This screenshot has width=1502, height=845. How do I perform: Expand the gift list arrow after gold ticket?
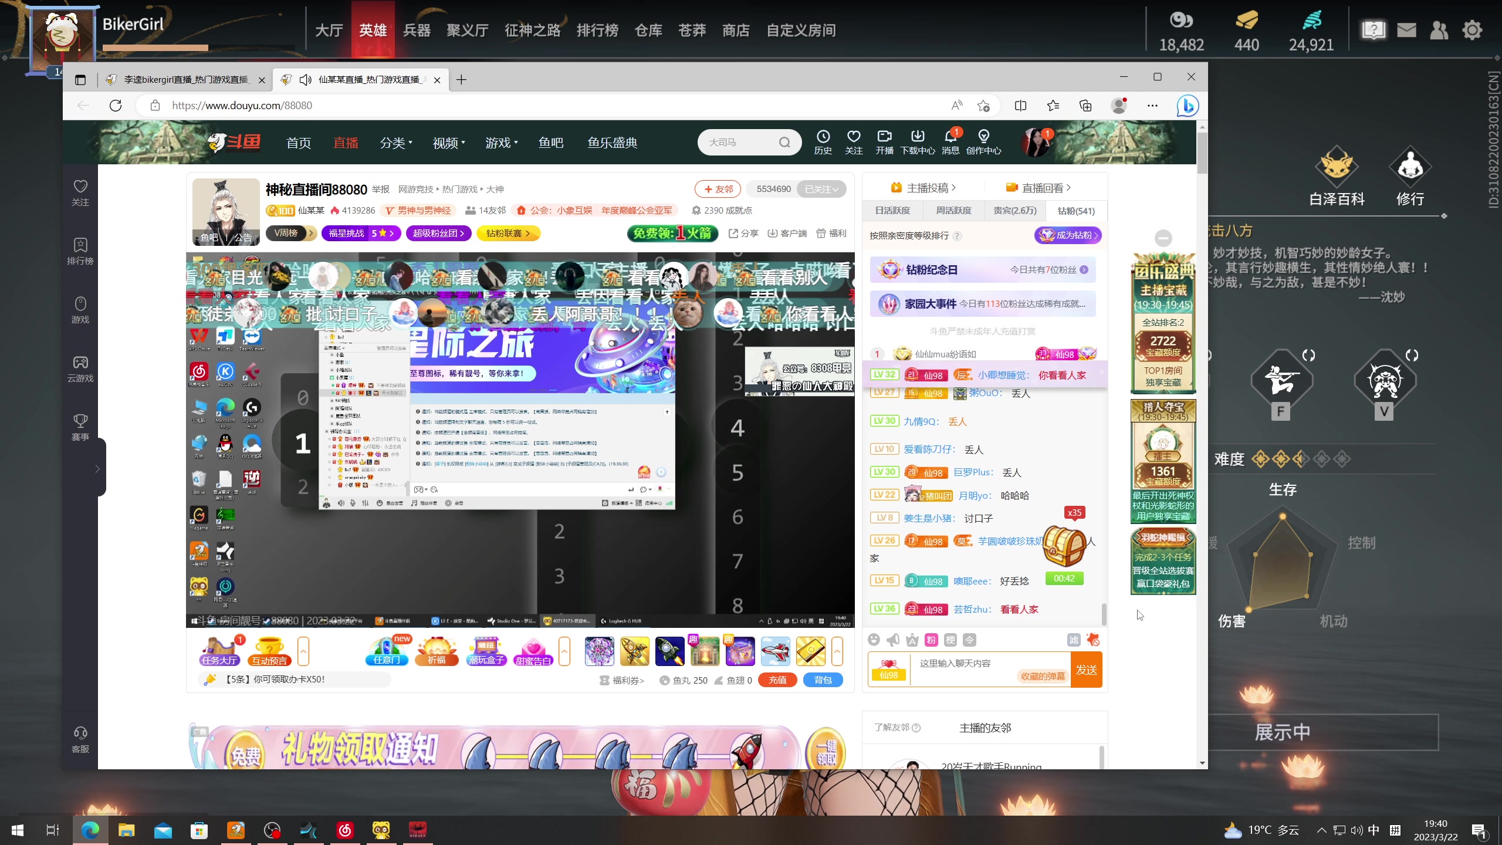(x=837, y=651)
